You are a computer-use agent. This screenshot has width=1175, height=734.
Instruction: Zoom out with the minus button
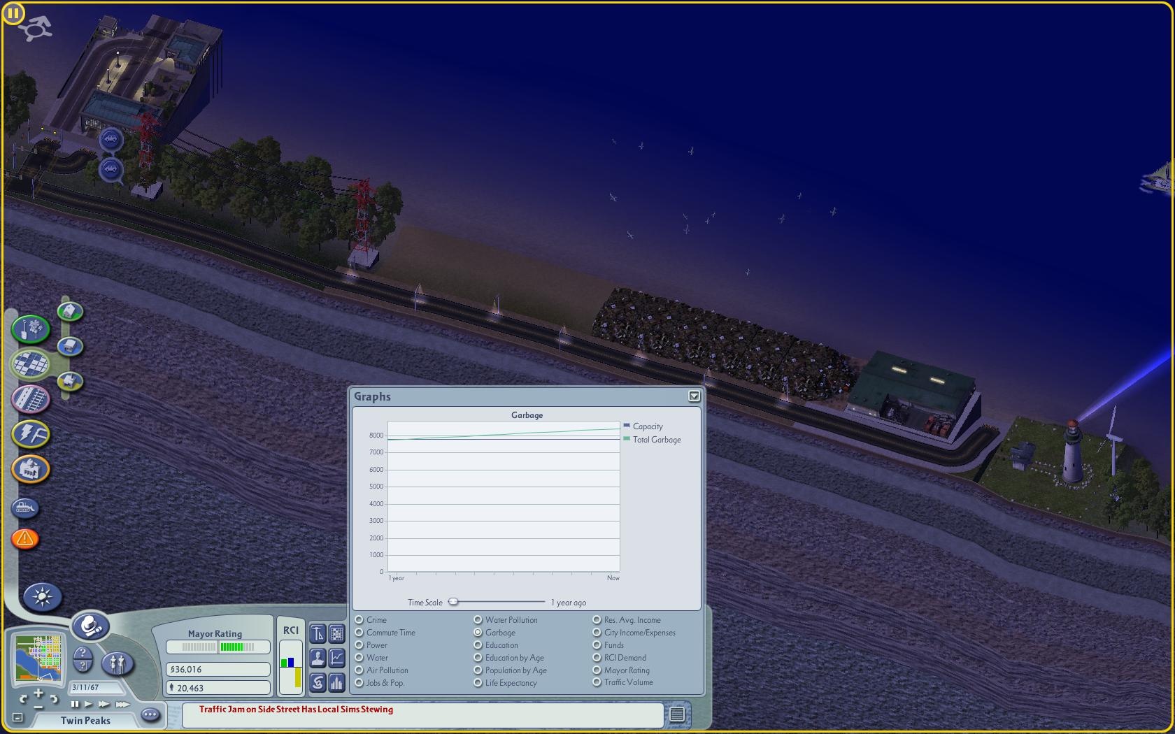tap(38, 706)
